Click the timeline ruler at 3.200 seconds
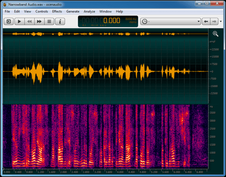 [98, 171]
